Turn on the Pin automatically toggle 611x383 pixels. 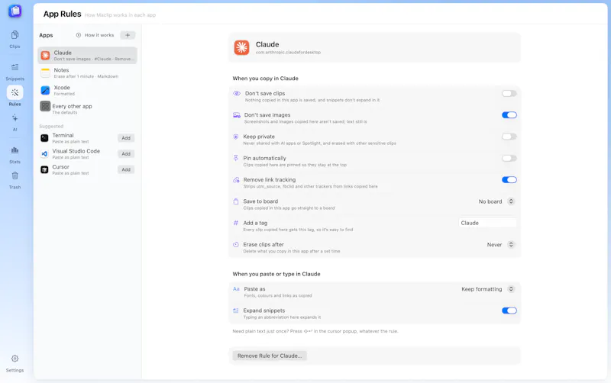coord(509,158)
